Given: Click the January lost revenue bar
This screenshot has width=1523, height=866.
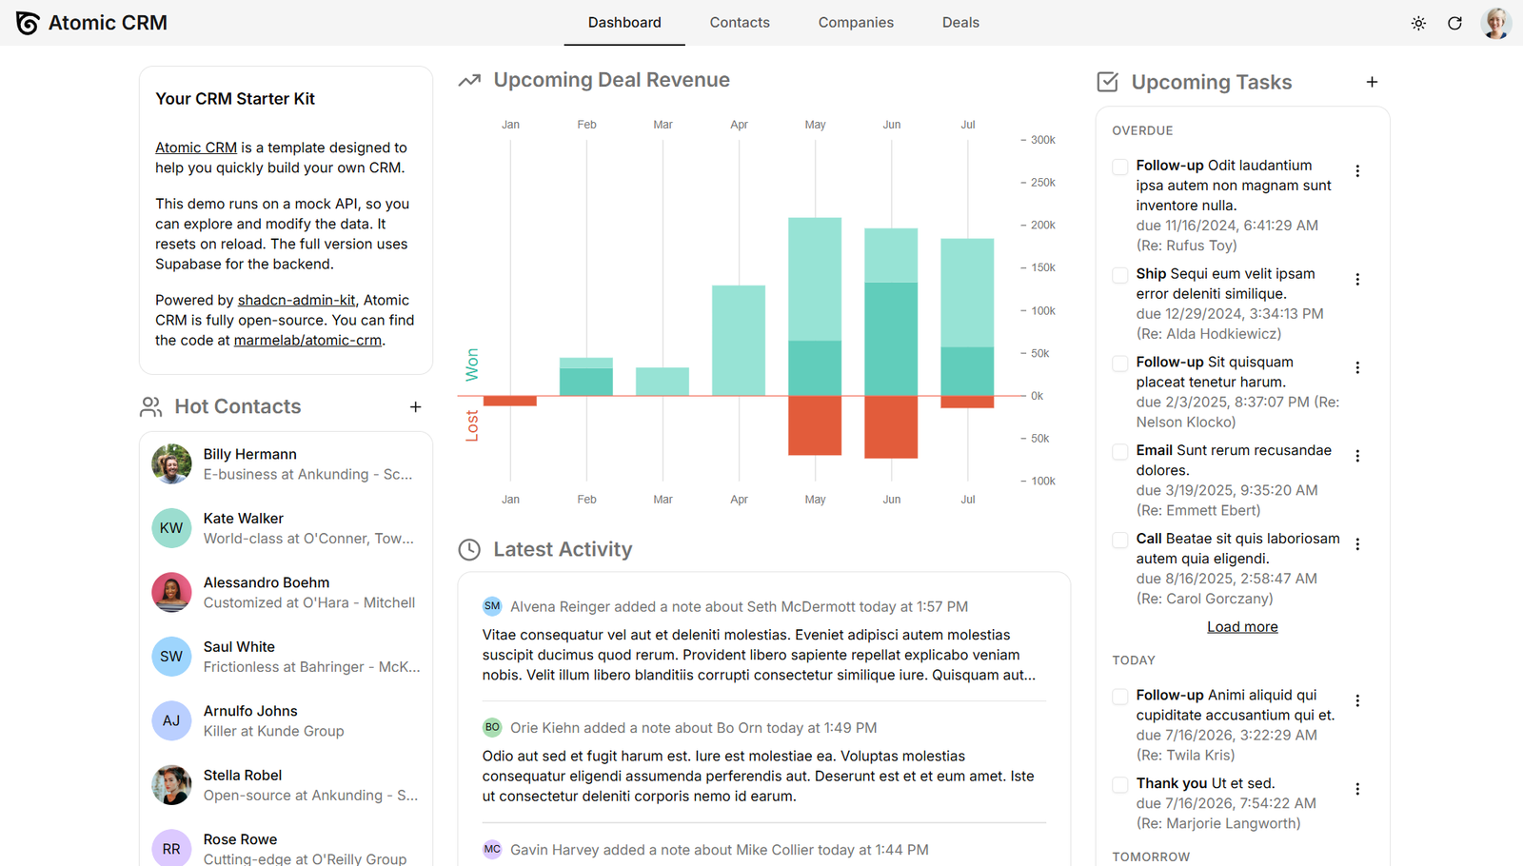Looking at the screenshot, I should click(x=510, y=401).
